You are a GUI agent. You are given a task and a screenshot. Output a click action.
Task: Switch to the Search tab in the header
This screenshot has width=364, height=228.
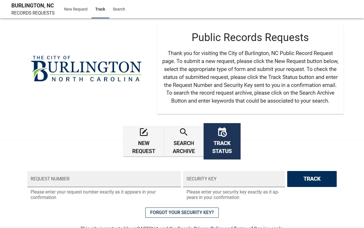(119, 9)
